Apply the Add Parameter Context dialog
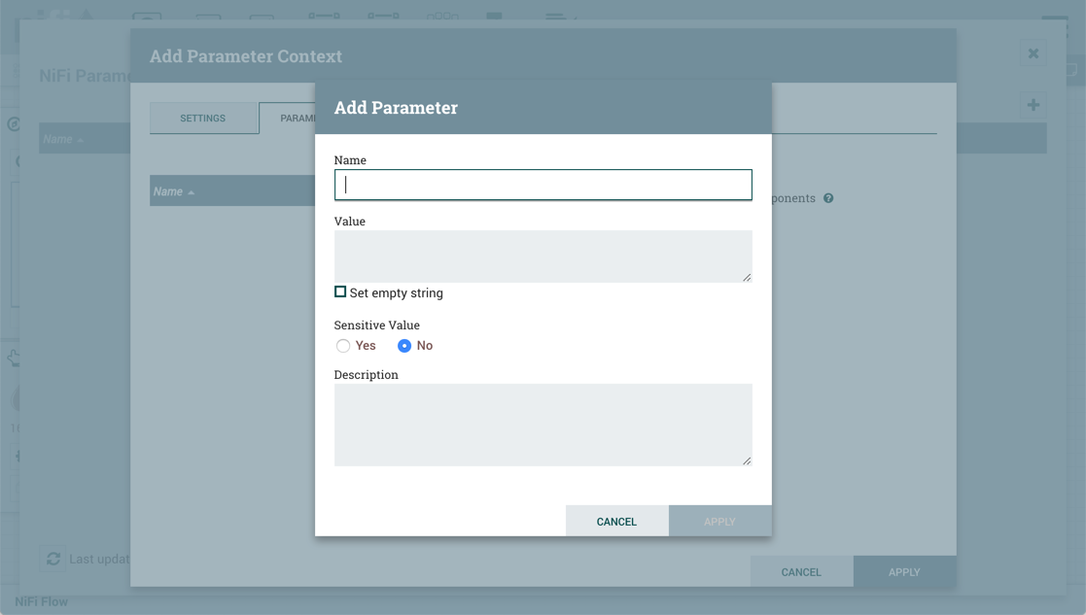 tap(904, 572)
